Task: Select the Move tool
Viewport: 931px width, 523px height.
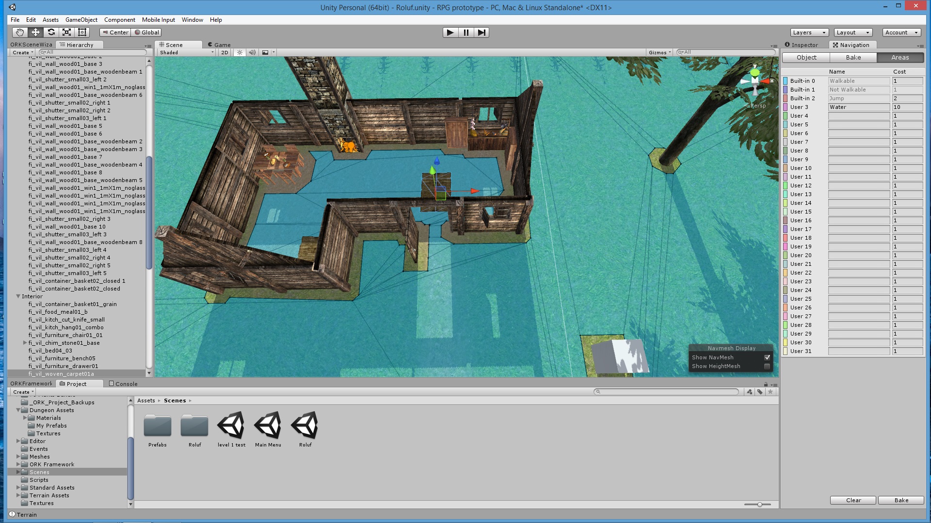Action: click(35, 32)
